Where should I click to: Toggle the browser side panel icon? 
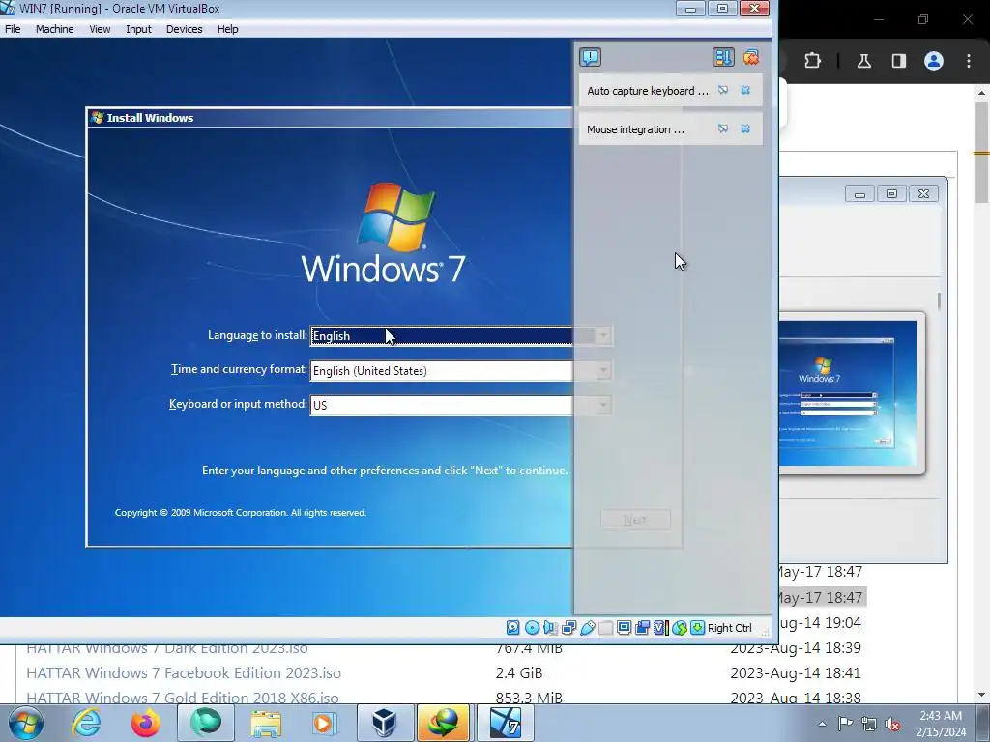point(898,61)
